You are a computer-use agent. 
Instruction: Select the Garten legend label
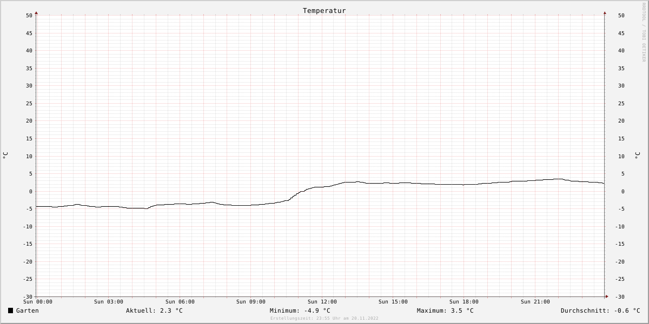(28, 310)
